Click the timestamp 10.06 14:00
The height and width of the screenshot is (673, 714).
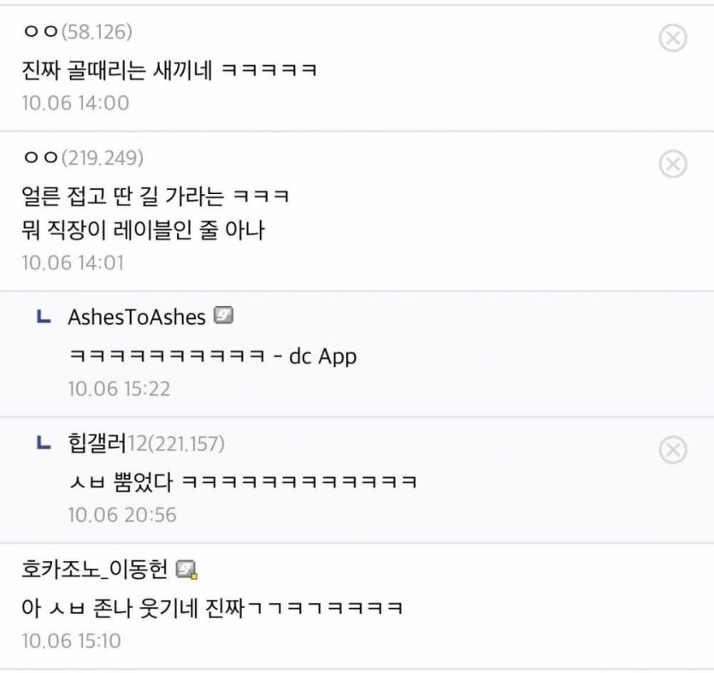coord(75,103)
